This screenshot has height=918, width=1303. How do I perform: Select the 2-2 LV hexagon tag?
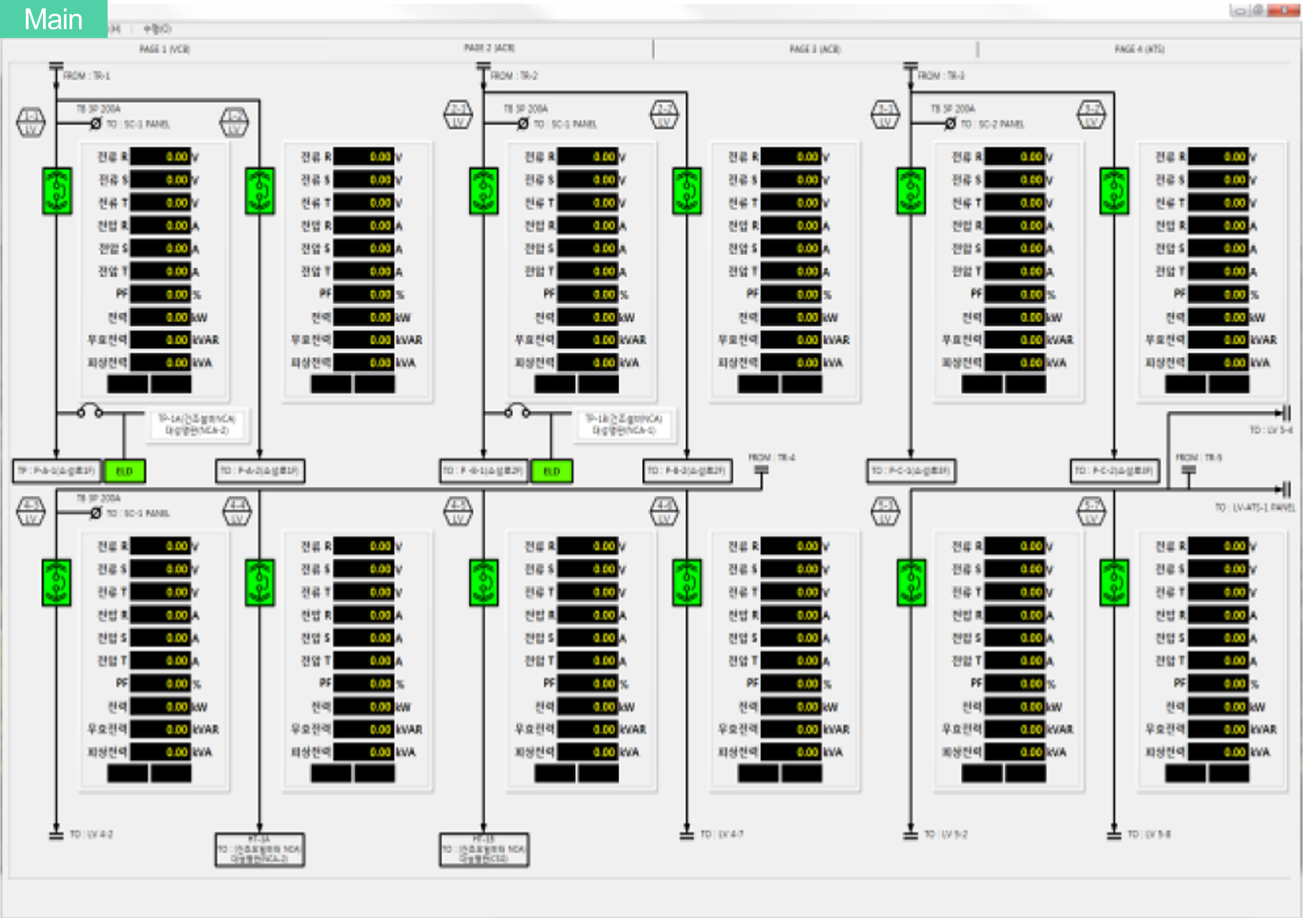(x=664, y=115)
